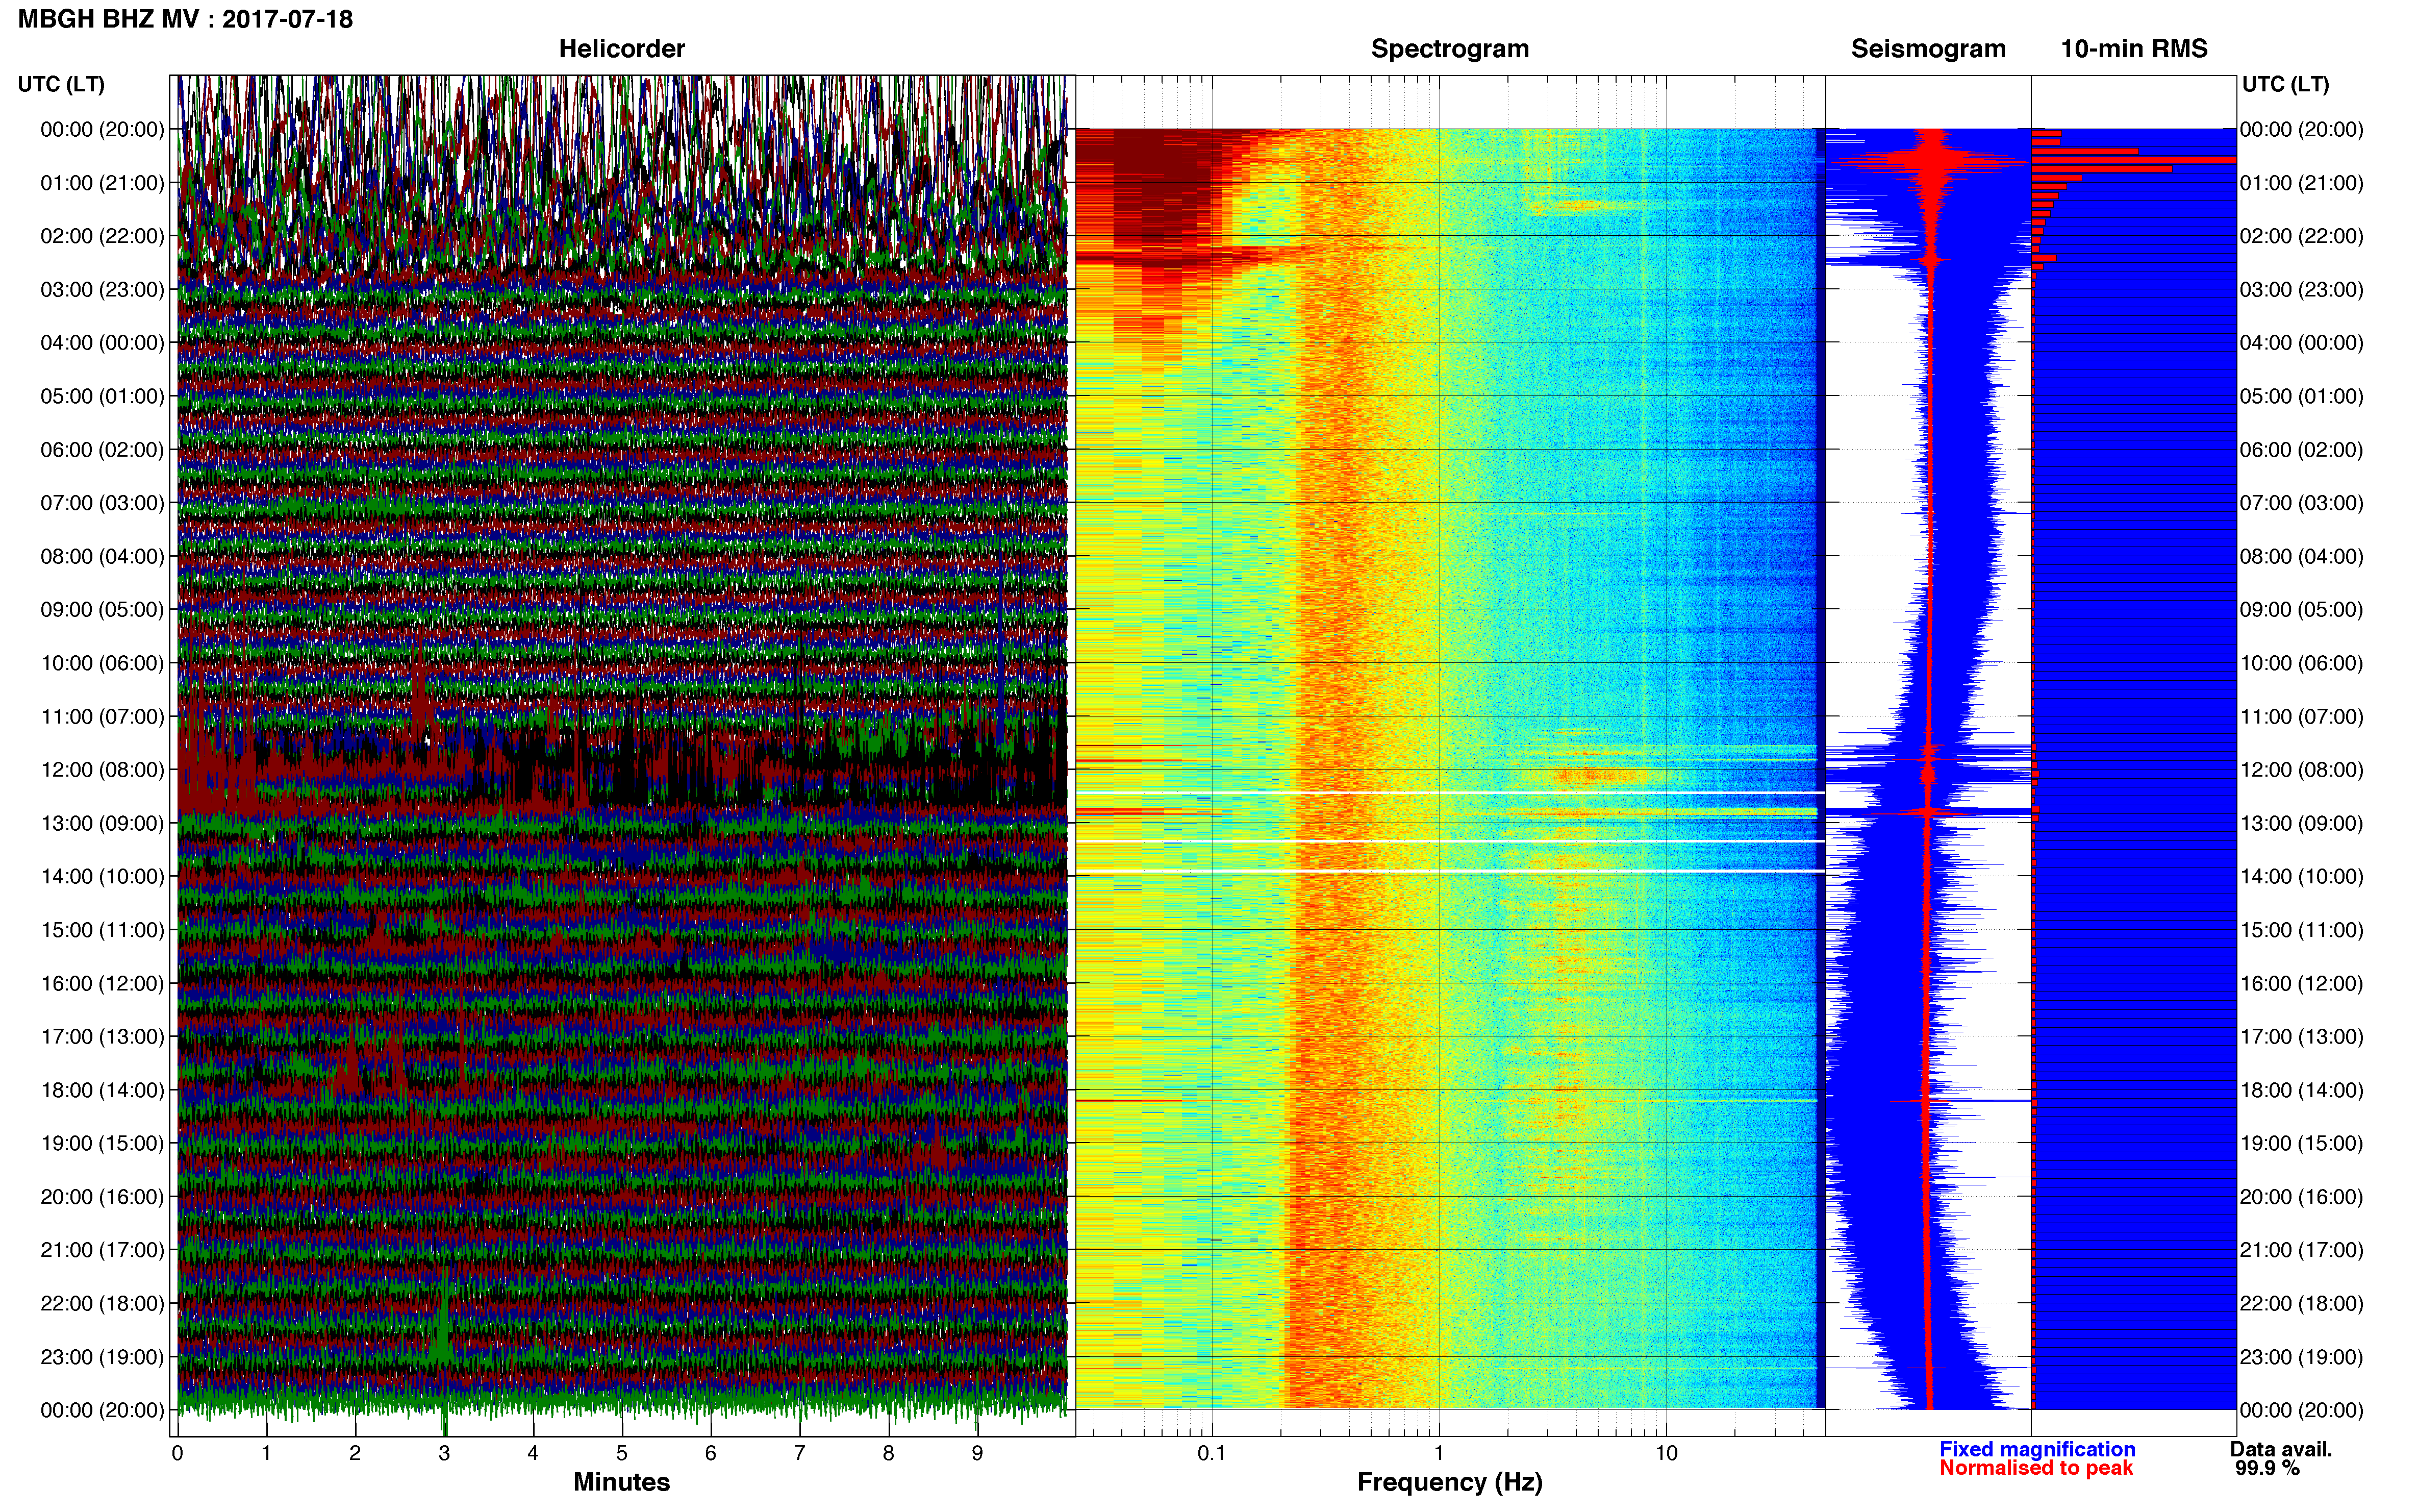Click left time label '02:00 (22:00)'
This screenshot has height=1512, width=2418.
(102, 236)
